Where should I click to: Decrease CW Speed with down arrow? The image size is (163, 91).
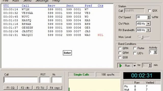149,18
